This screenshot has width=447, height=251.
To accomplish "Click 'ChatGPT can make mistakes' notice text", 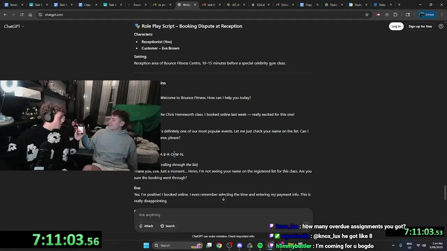I will pos(223,236).
